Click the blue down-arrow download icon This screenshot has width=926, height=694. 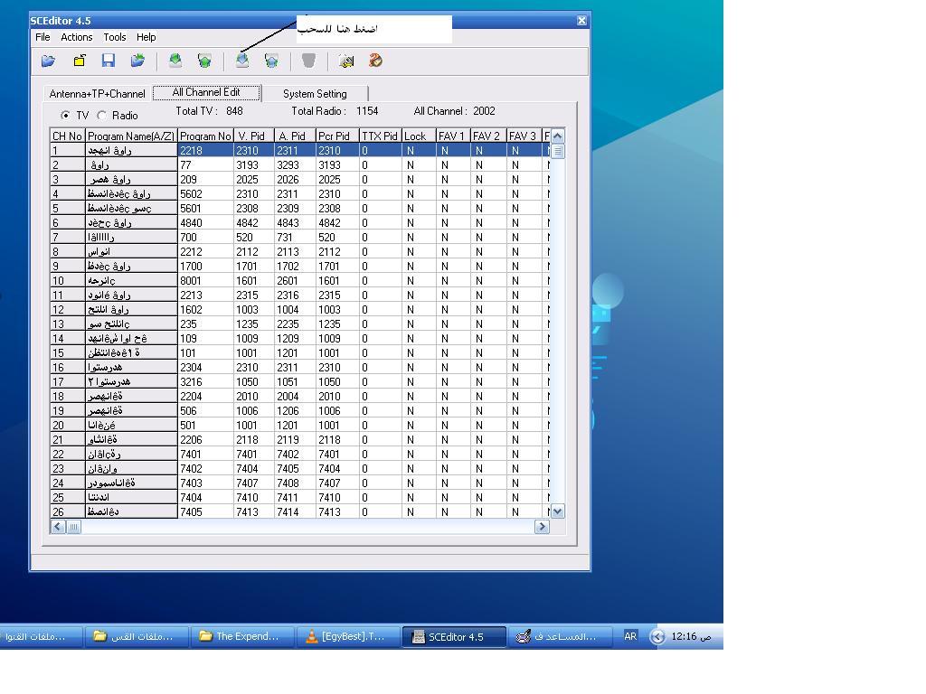pos(242,61)
